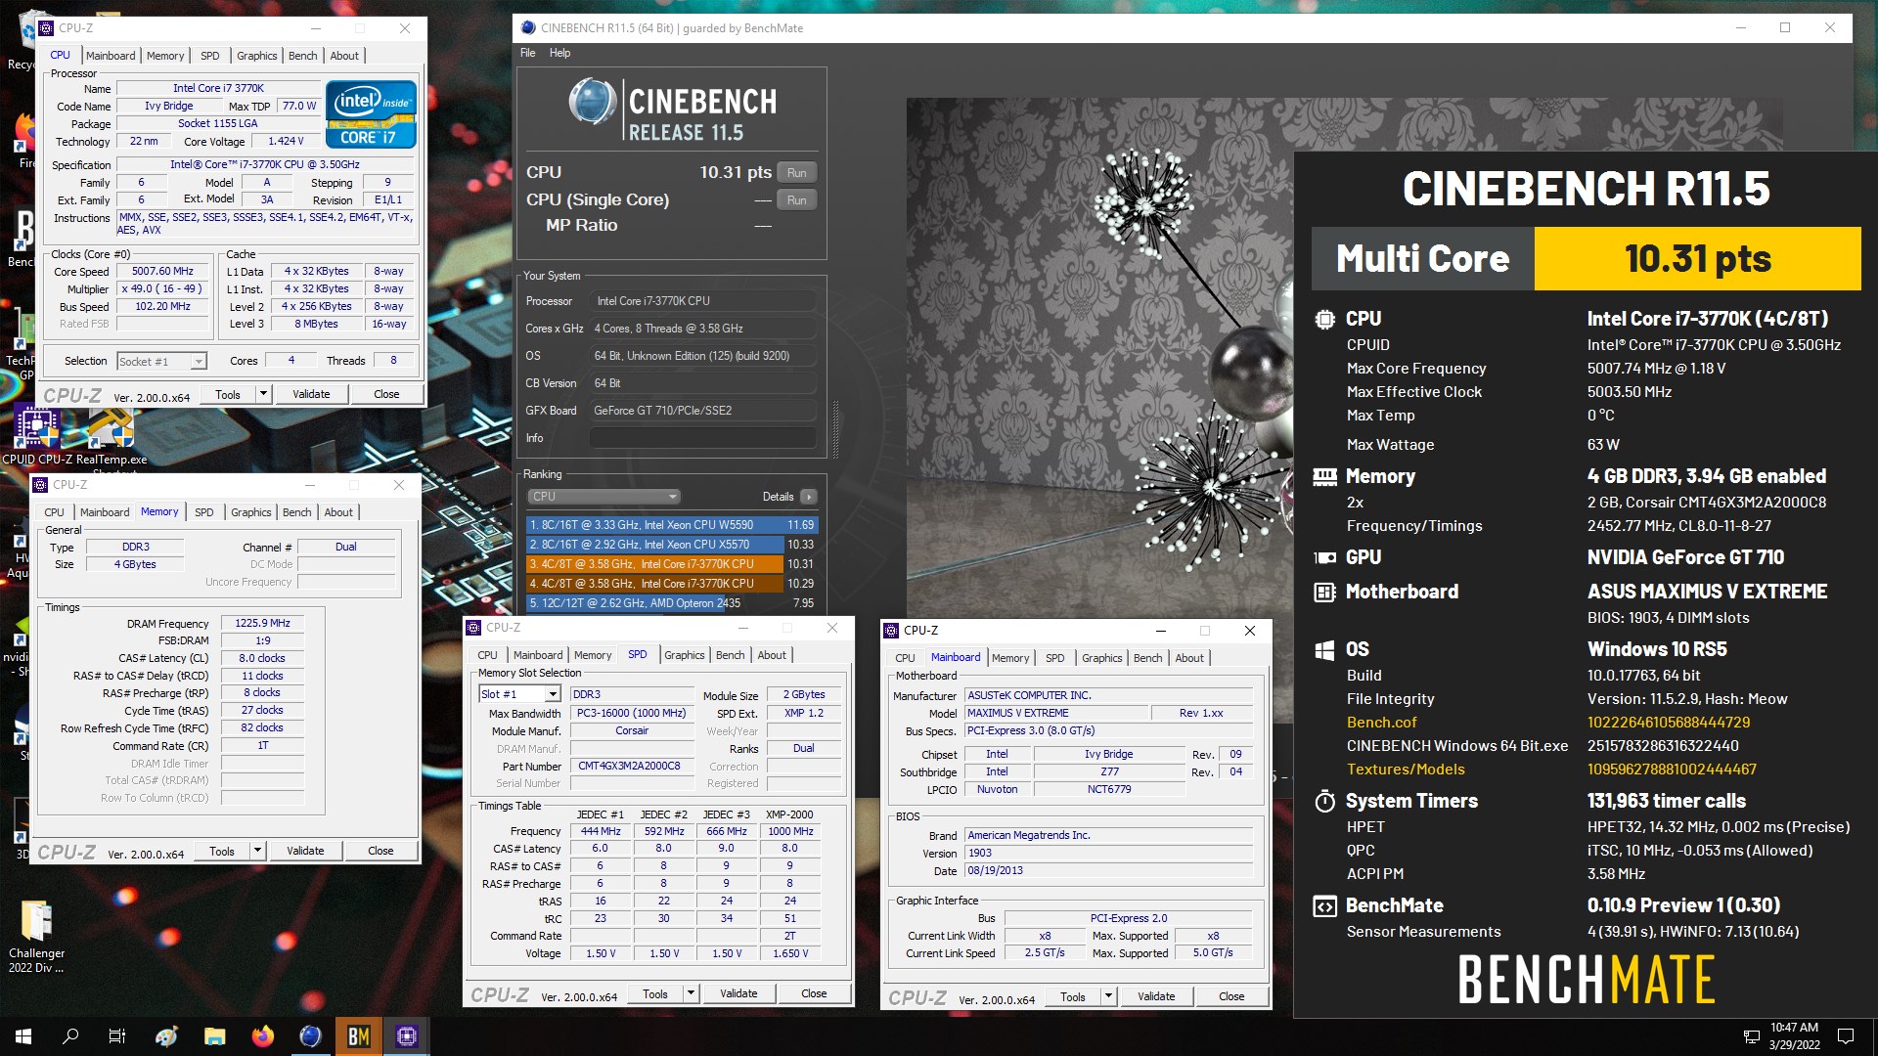The height and width of the screenshot is (1056, 1878).
Task: Run the Cinebench CPU multi-core test
Action: (x=796, y=173)
